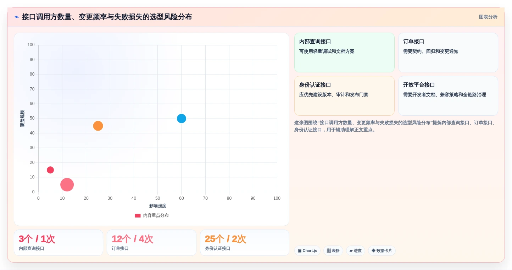Click the 覆盖规模 y-axis title
The height and width of the screenshot is (270, 512).
coord(22,119)
